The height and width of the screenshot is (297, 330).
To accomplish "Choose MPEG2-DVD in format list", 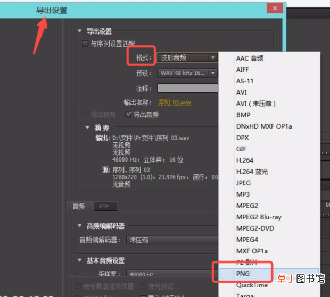I will [269, 228].
